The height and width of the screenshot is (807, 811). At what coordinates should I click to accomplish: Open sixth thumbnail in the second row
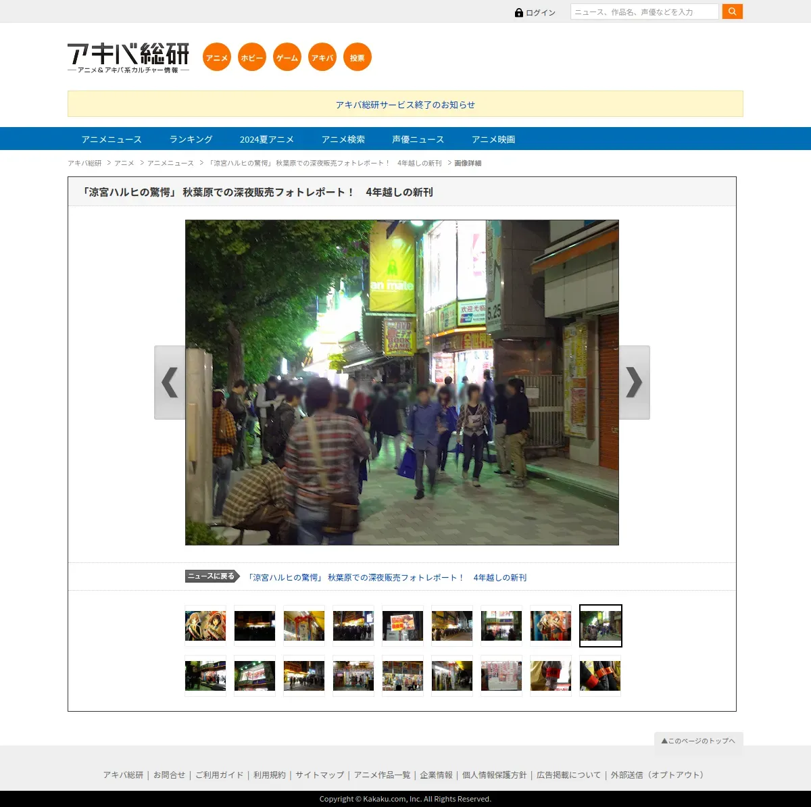(452, 675)
